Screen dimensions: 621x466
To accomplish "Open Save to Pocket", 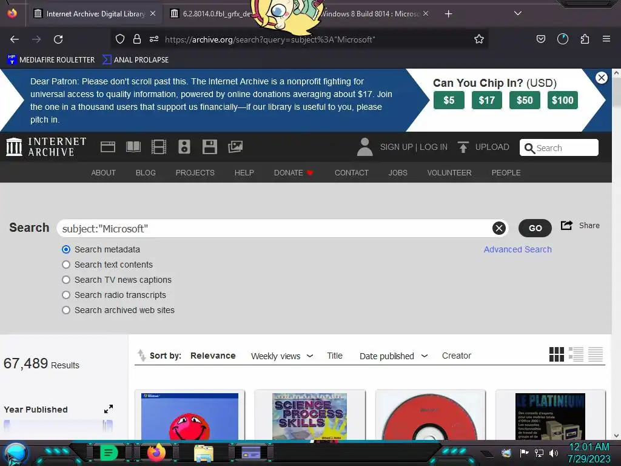I will click(x=540, y=39).
